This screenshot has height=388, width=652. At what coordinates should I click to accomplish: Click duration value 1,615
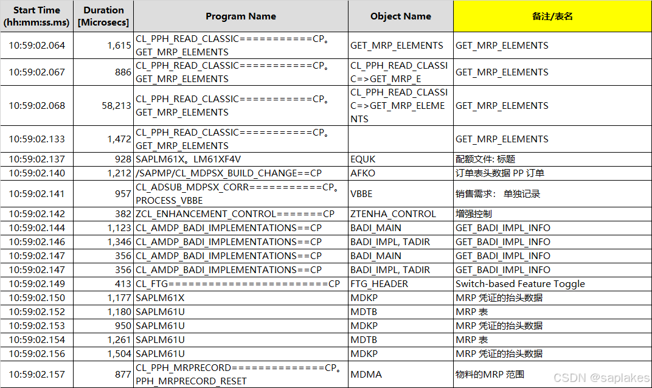[119, 46]
